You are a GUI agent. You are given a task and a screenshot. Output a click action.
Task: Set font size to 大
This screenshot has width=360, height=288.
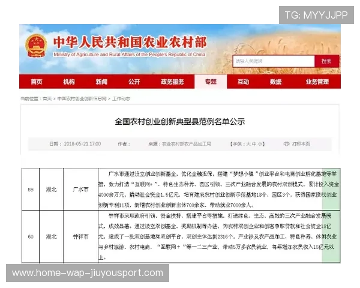[x=248, y=144]
